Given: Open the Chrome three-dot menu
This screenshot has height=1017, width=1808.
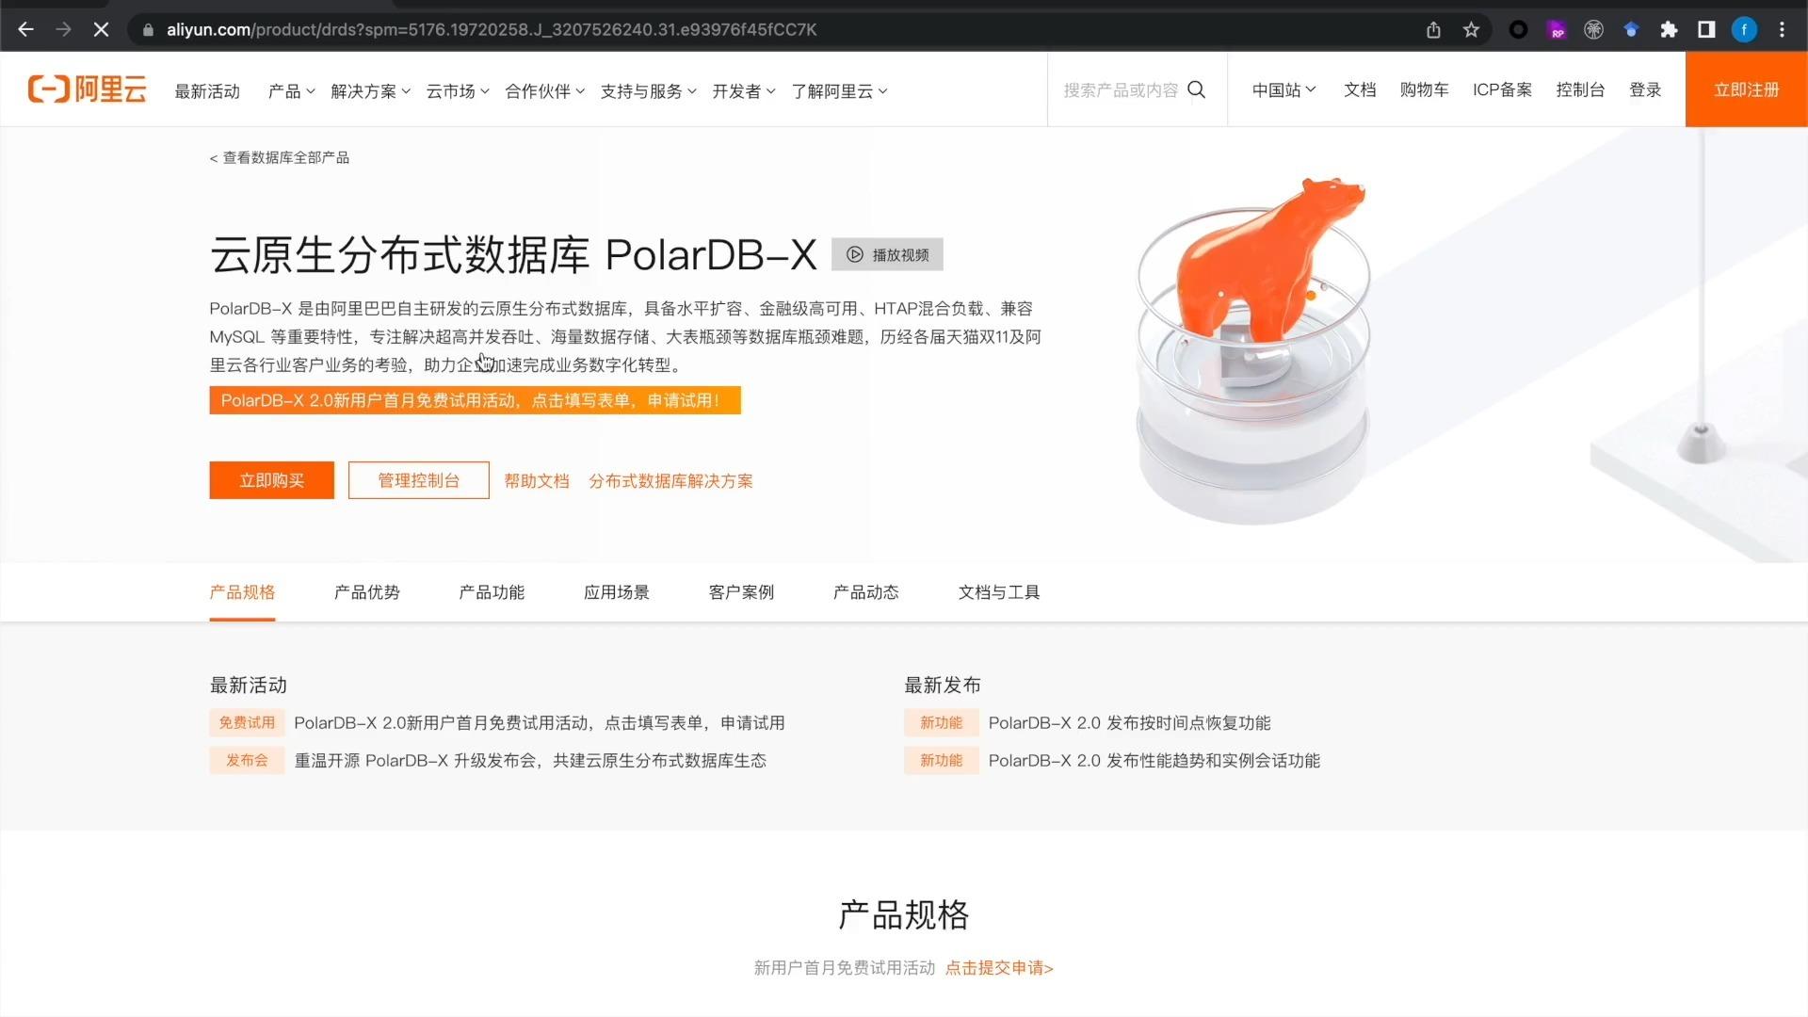Looking at the screenshot, I should (x=1782, y=30).
